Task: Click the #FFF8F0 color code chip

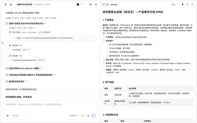Action: [146, 70]
